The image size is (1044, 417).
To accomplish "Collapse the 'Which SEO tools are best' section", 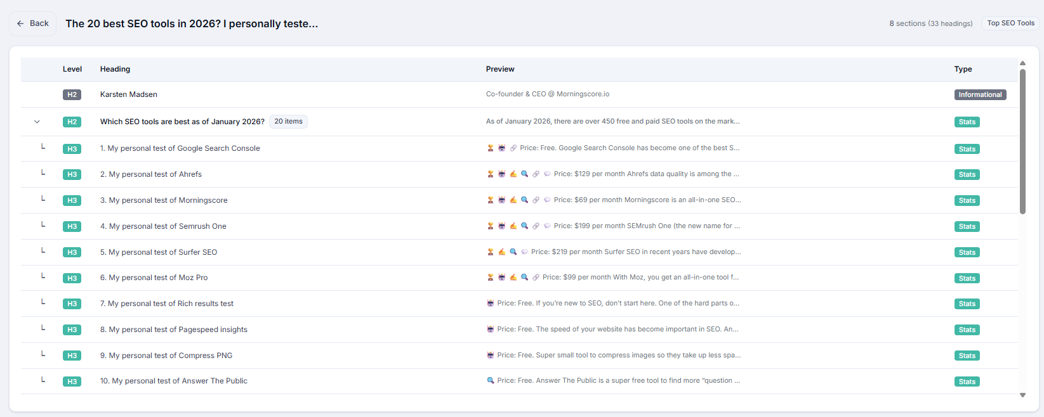I will (37, 122).
